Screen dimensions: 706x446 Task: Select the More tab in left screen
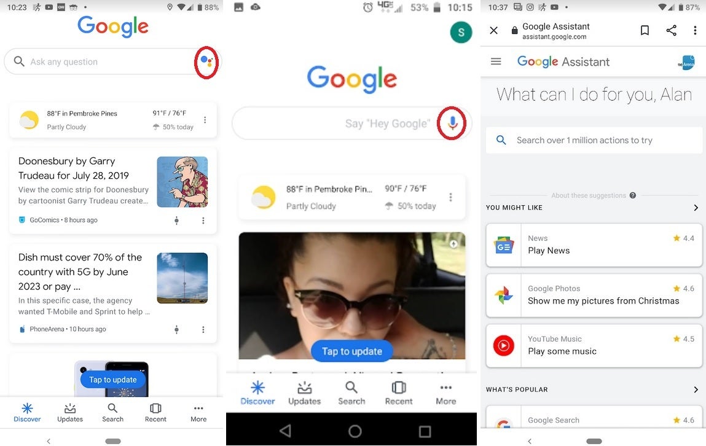point(198,413)
